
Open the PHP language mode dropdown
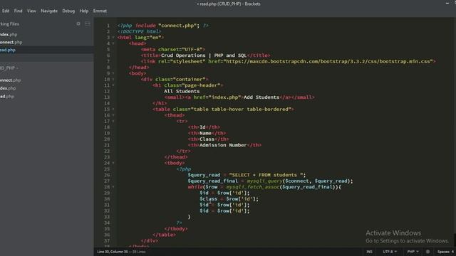coord(413,252)
